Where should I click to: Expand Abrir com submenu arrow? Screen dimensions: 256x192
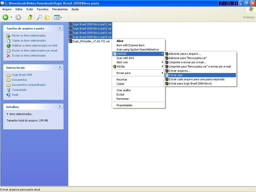click(162, 62)
